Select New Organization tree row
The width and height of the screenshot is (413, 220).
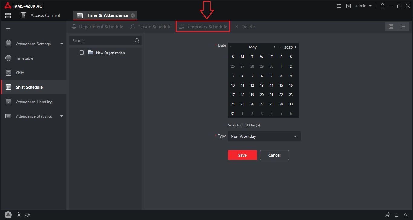coord(106,53)
